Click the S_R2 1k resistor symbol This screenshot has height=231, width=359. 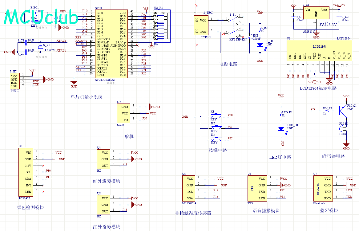point(260,29)
